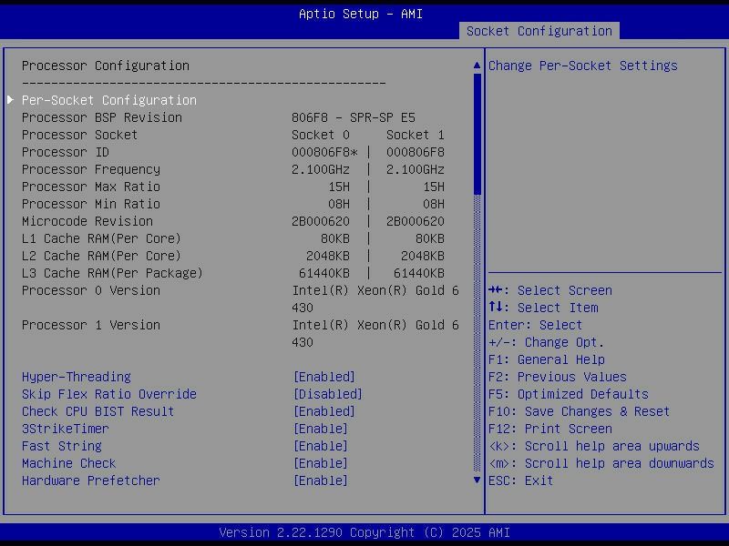Click the F1: General Help hint
This screenshot has height=546, width=729.
[x=547, y=359]
